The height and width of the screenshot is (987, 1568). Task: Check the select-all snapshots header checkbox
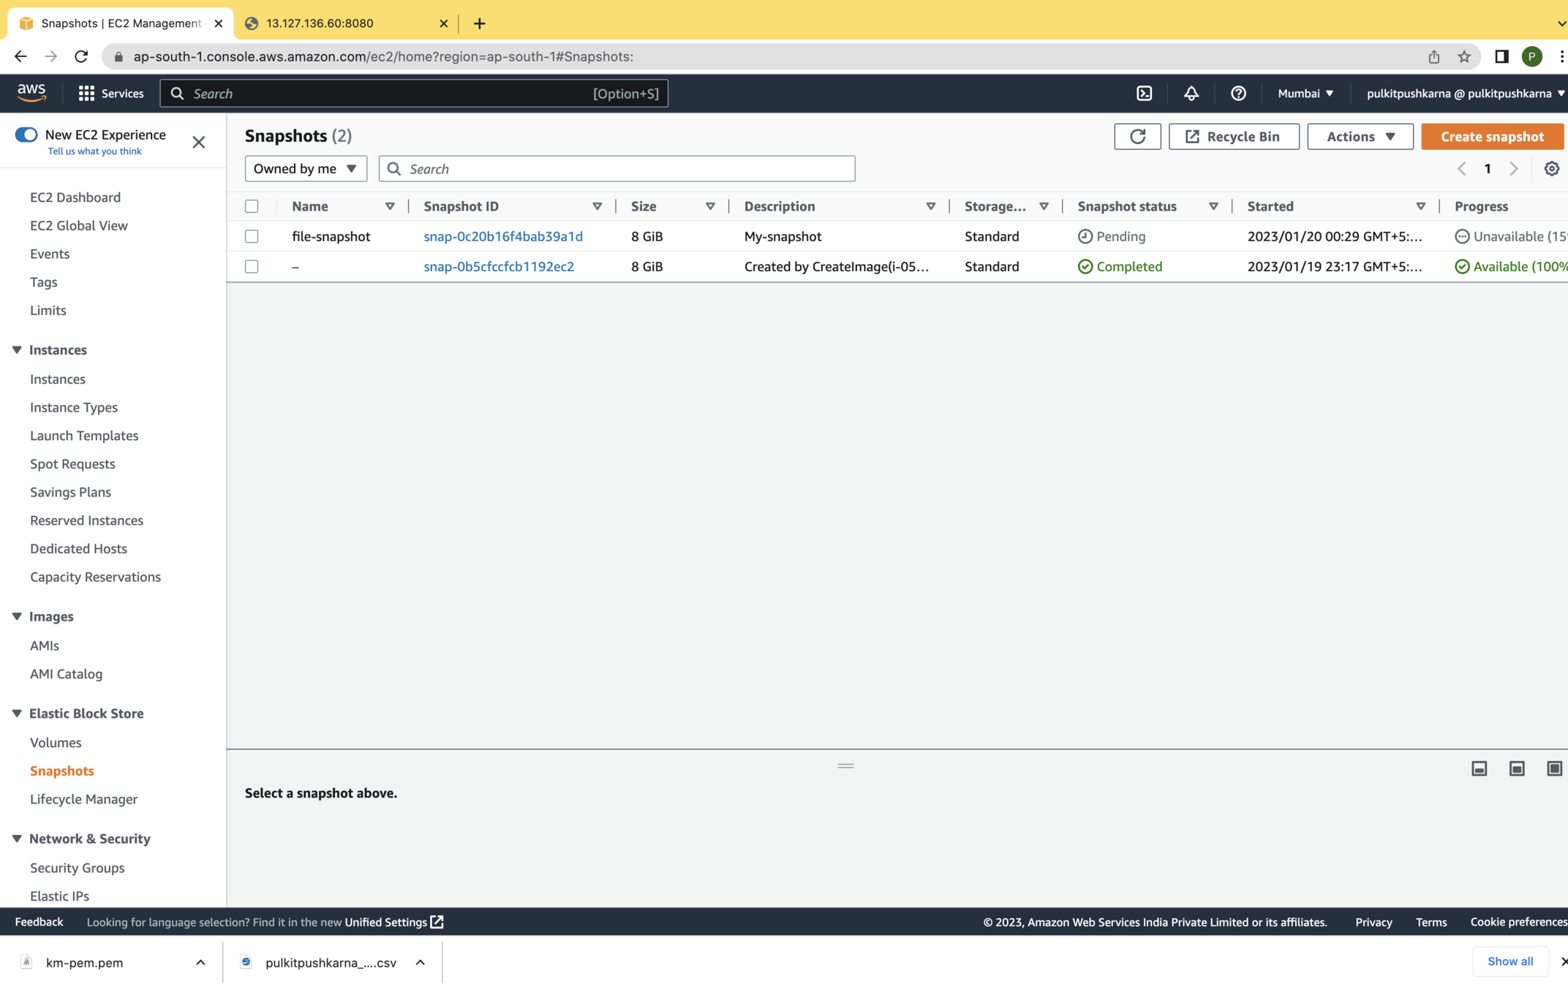[252, 206]
